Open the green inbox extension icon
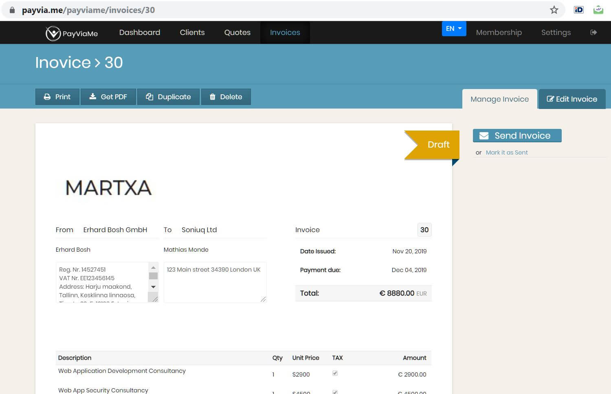The height and width of the screenshot is (394, 611). (x=598, y=10)
